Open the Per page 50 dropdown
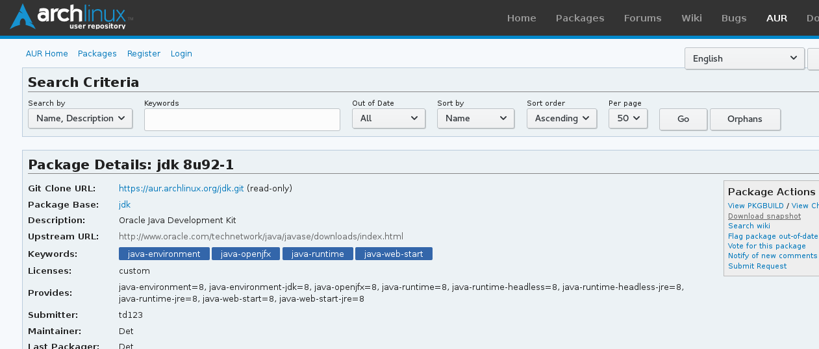 (x=628, y=118)
